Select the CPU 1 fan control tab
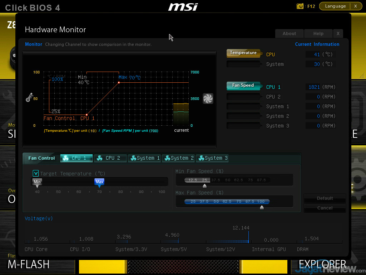Viewport: 366px width, 275px height. pyautogui.click(x=76, y=158)
